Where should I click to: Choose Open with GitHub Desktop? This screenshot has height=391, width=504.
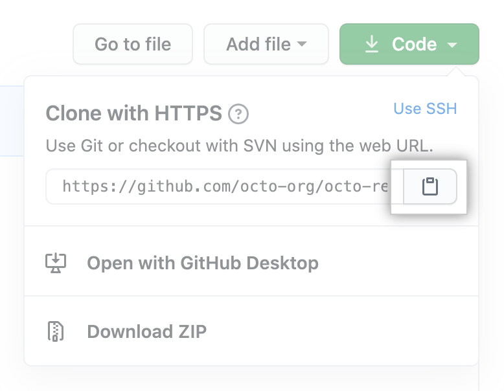pyautogui.click(x=202, y=263)
